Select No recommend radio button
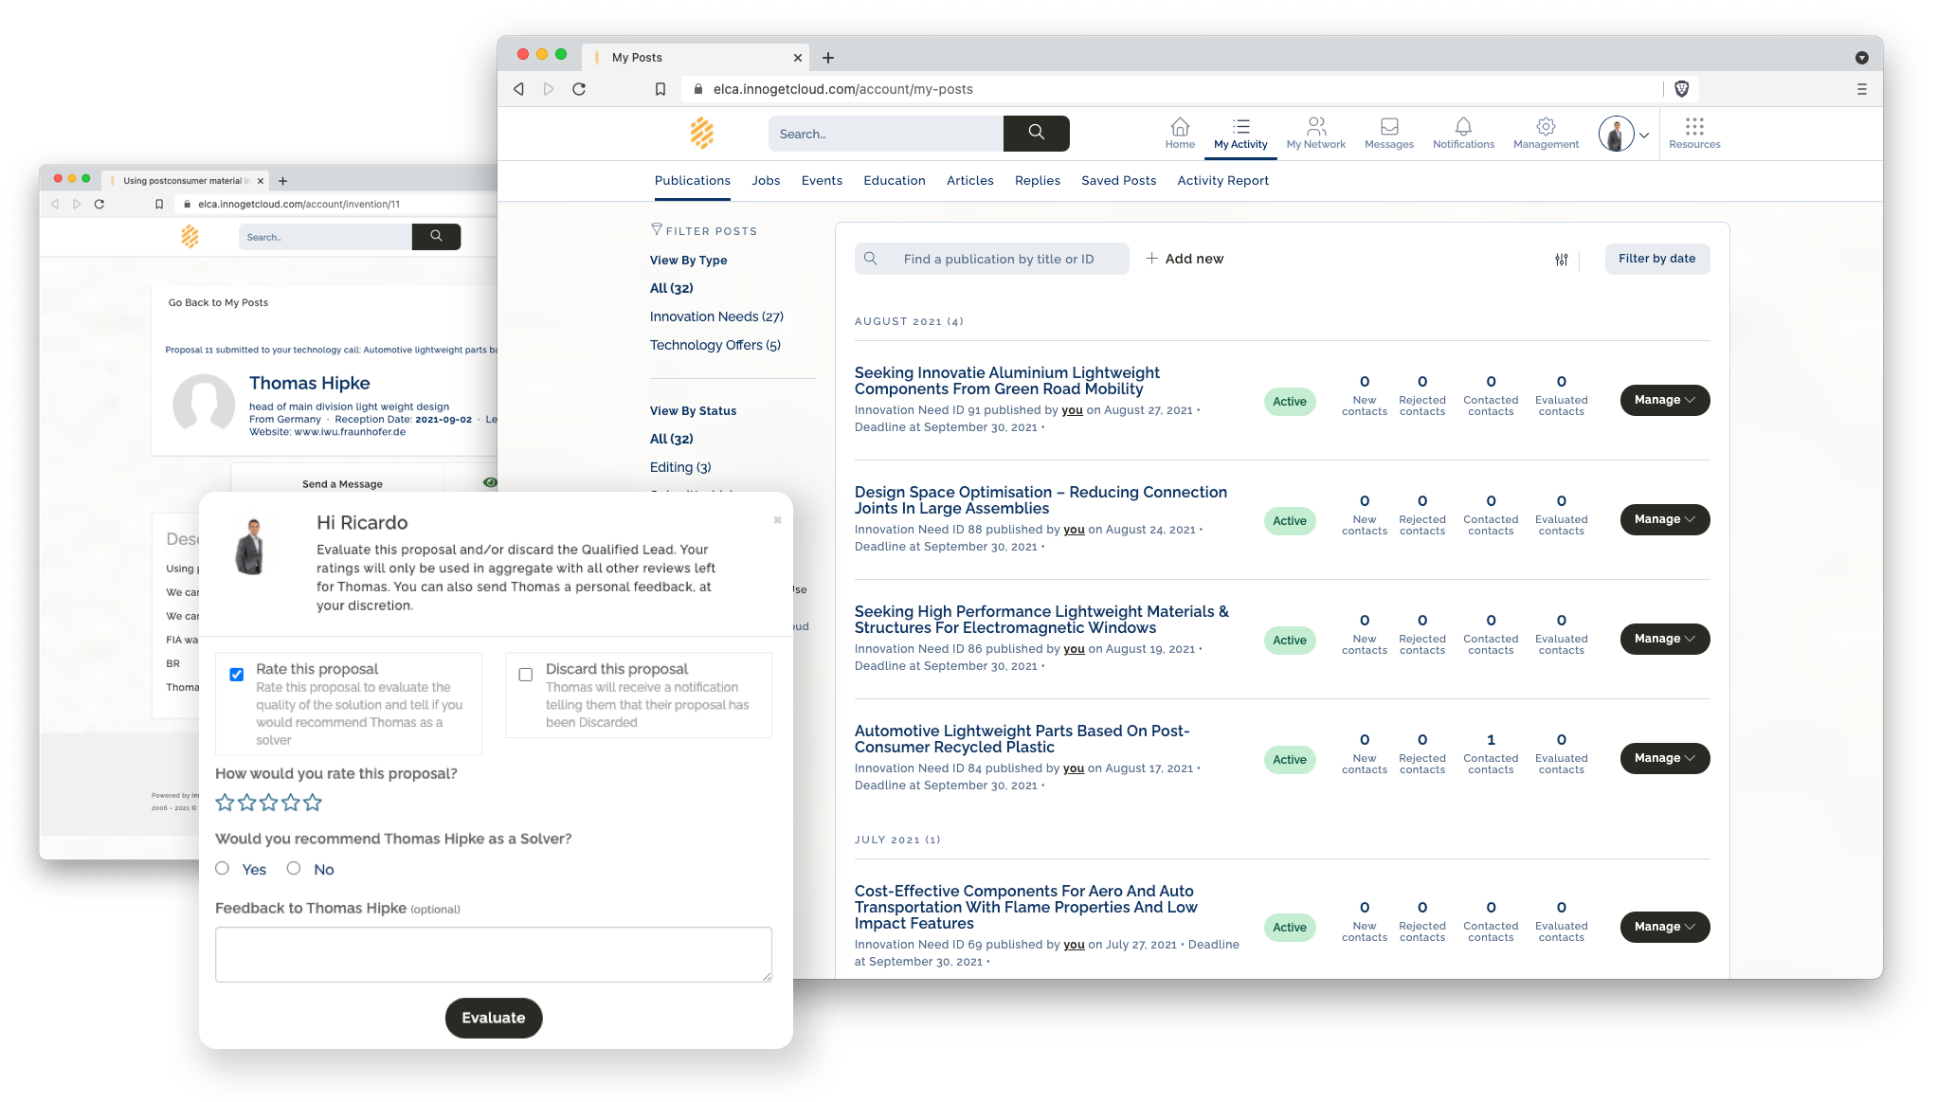 click(x=294, y=868)
